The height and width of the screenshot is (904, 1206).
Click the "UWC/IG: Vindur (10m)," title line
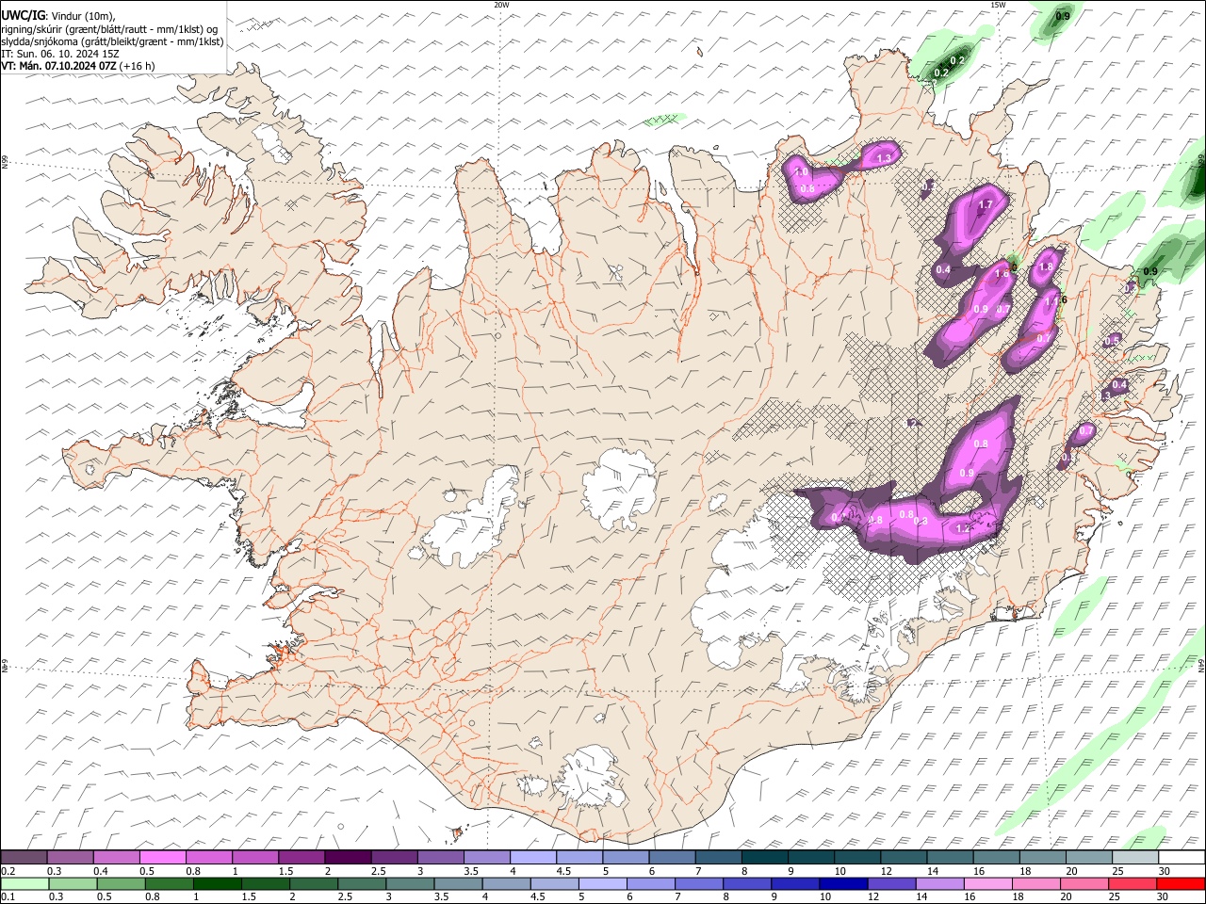(x=58, y=15)
